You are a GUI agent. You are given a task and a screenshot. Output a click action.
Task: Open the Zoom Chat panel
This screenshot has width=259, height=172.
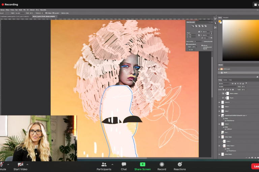pyautogui.click(x=124, y=164)
